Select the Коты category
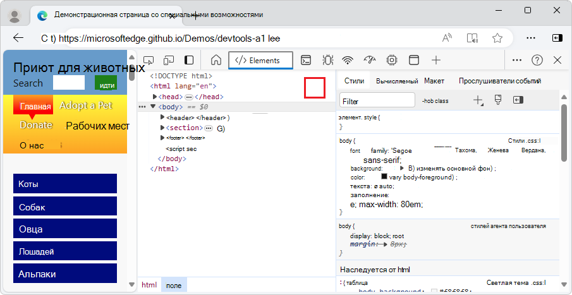The height and width of the screenshot is (295, 572). 65,183
